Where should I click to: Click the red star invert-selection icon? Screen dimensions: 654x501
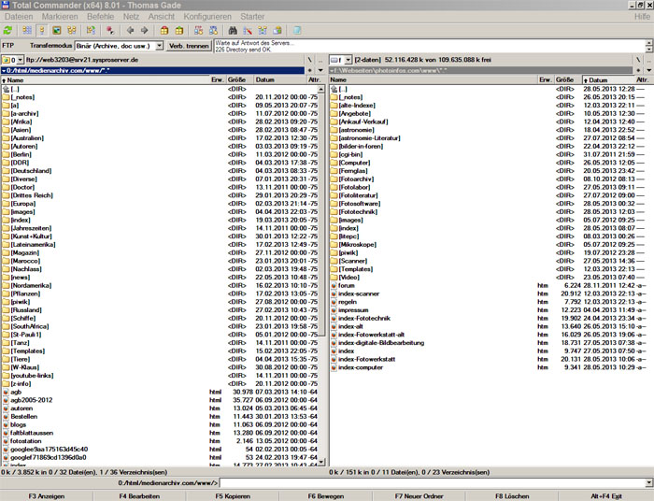click(110, 31)
